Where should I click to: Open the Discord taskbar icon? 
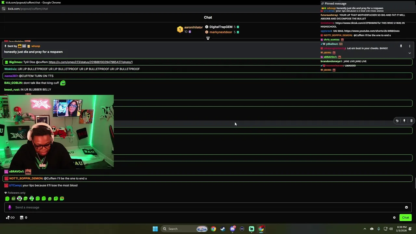tap(232, 229)
